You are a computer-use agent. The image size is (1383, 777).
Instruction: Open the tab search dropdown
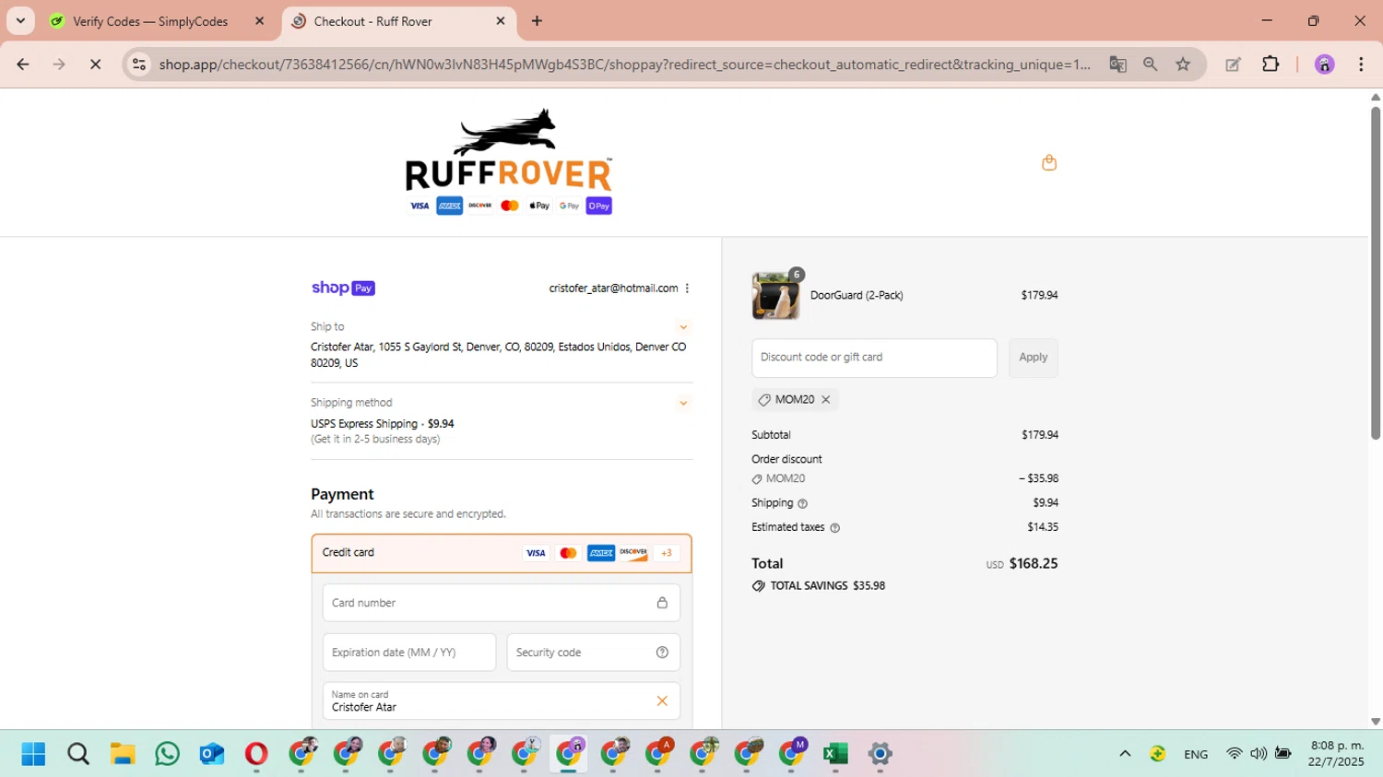20,21
